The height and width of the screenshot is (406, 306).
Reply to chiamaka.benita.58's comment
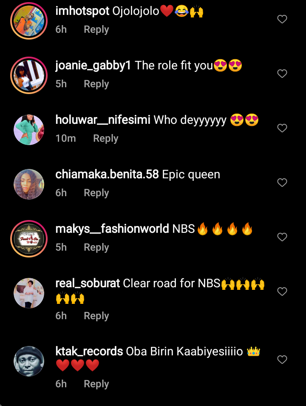tap(96, 193)
